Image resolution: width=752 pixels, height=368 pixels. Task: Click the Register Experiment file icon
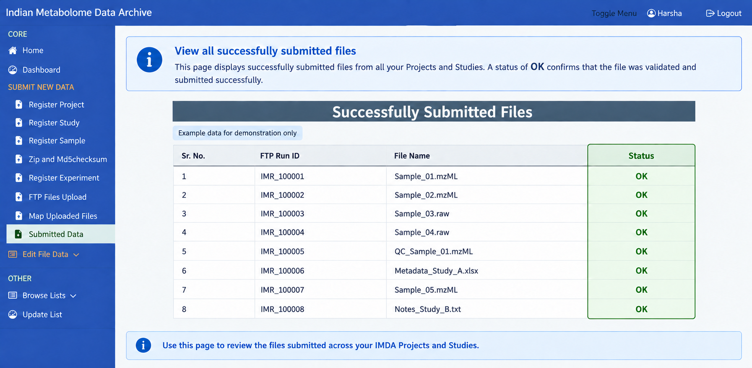[x=19, y=178]
